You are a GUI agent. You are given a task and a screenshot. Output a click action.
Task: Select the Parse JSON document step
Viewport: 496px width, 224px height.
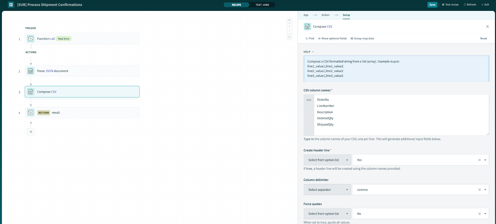pos(82,71)
